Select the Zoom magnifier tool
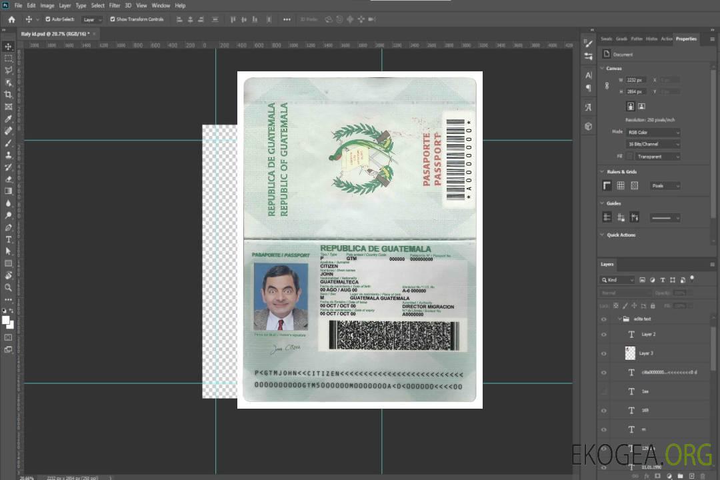 [8, 287]
